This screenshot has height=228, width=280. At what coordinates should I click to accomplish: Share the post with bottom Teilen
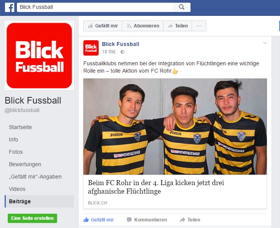click(x=190, y=220)
